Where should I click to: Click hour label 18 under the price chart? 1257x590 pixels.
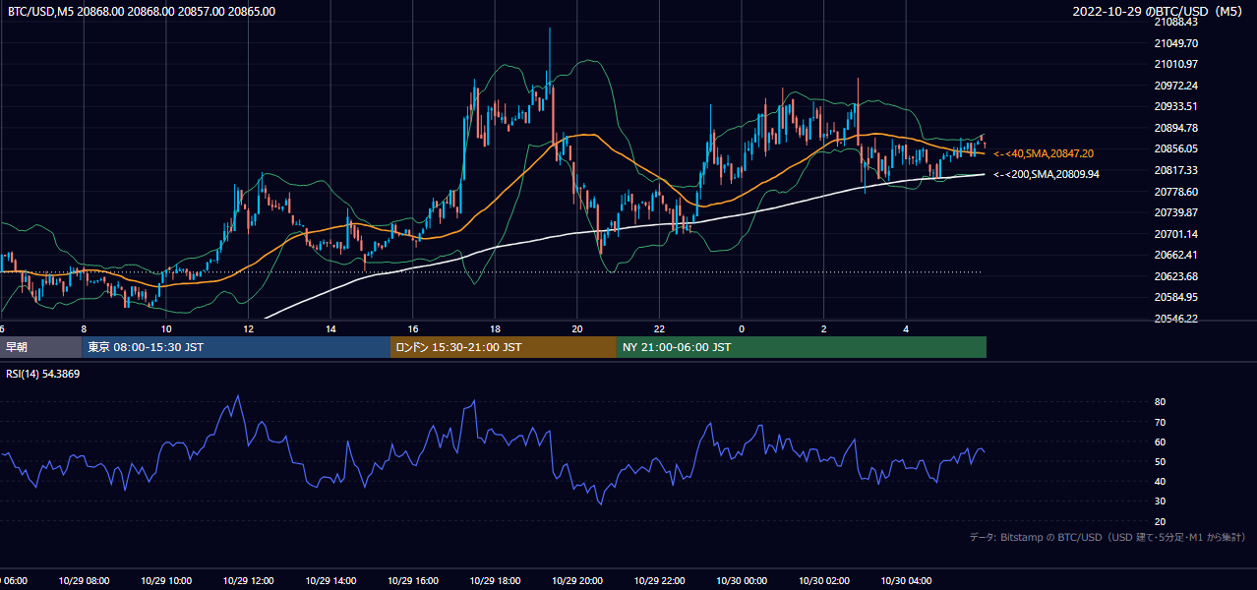pyautogui.click(x=495, y=329)
